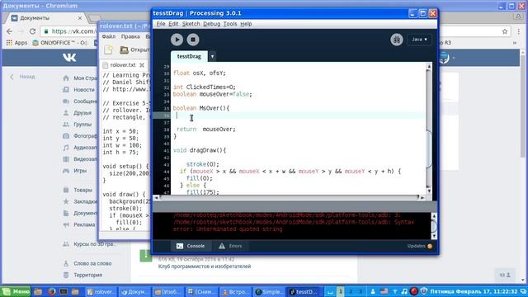528x297 pixels.
Task: Click the Назад back link on VK
Action: [x=23, y=77]
